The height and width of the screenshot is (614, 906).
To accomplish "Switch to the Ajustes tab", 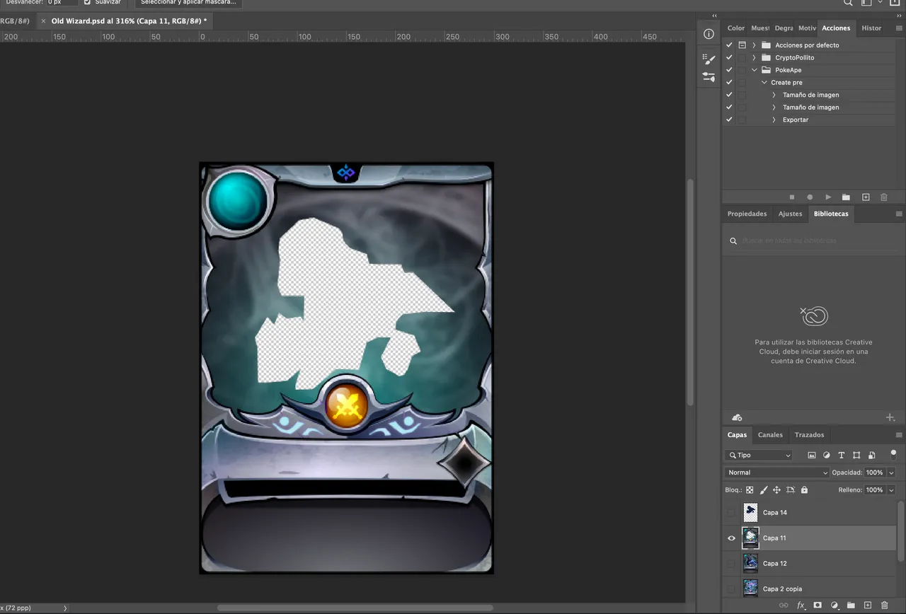I will coord(790,214).
